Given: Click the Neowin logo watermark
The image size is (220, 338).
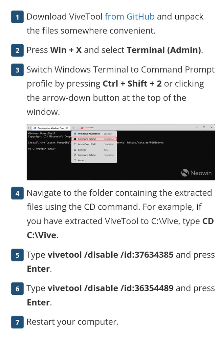Looking at the screenshot, I should pos(196,173).
